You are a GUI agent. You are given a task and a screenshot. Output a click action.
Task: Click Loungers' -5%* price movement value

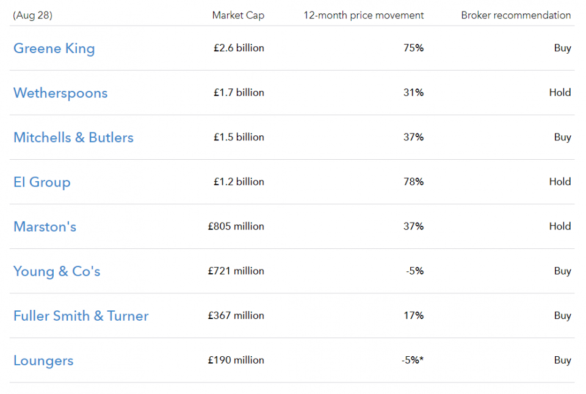point(413,360)
